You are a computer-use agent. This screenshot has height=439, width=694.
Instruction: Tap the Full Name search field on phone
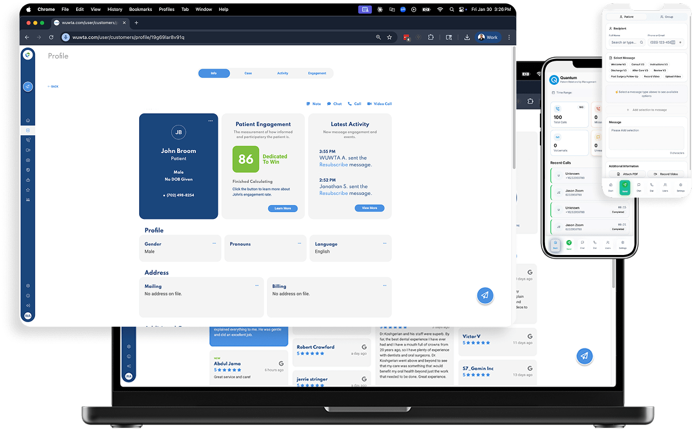pos(627,42)
